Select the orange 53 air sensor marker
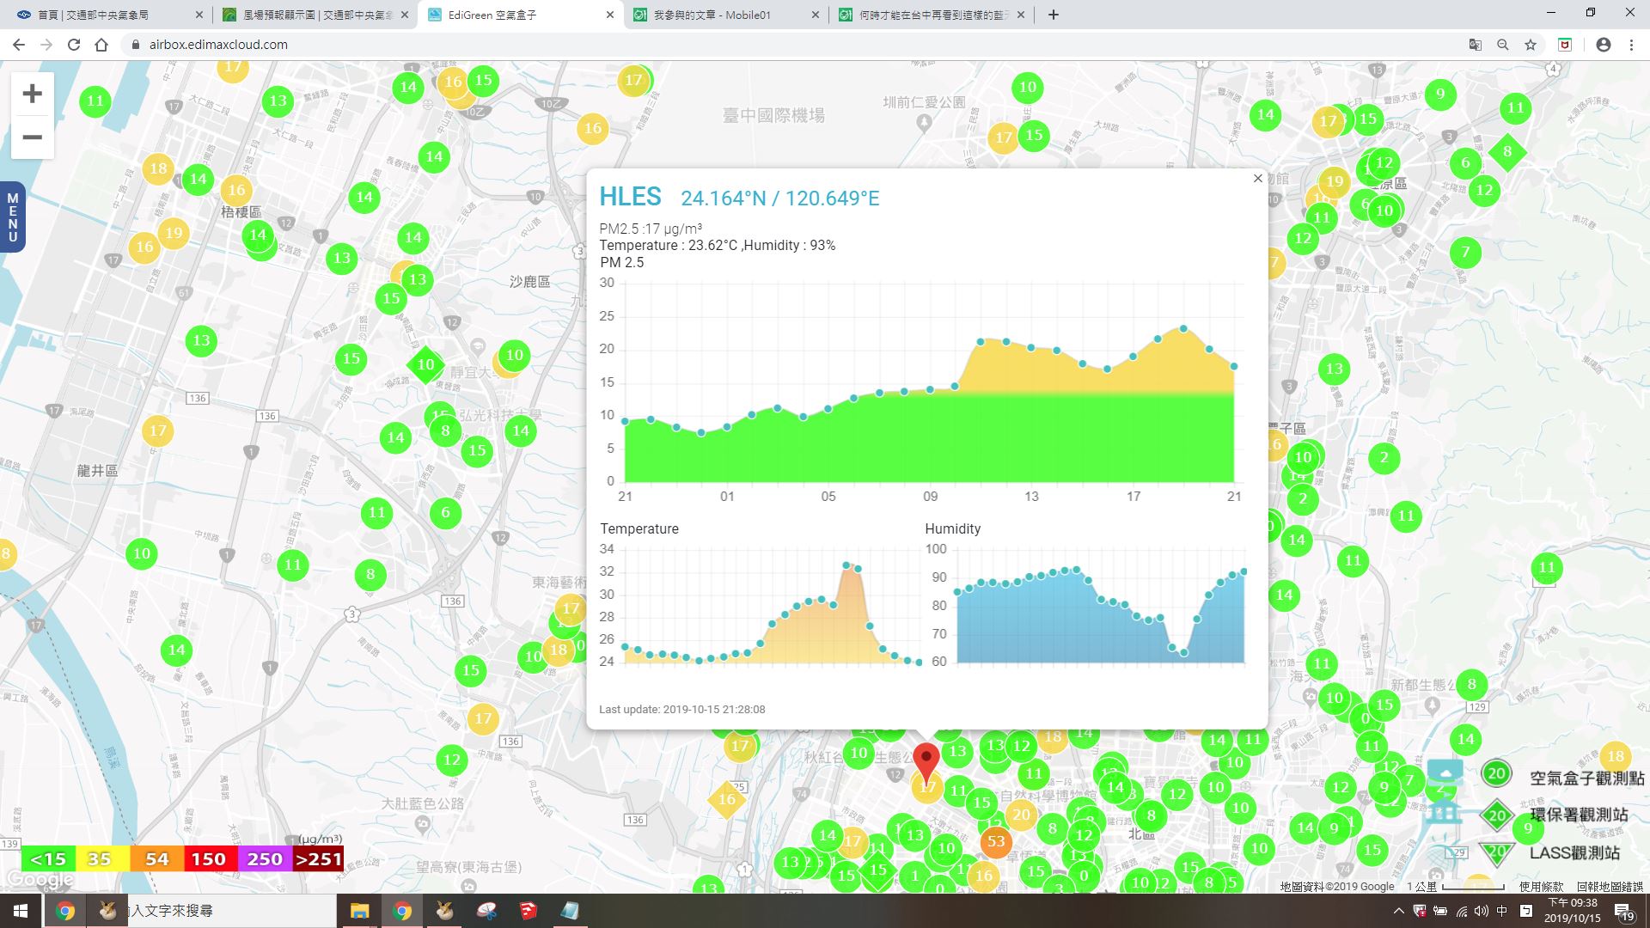 (995, 841)
